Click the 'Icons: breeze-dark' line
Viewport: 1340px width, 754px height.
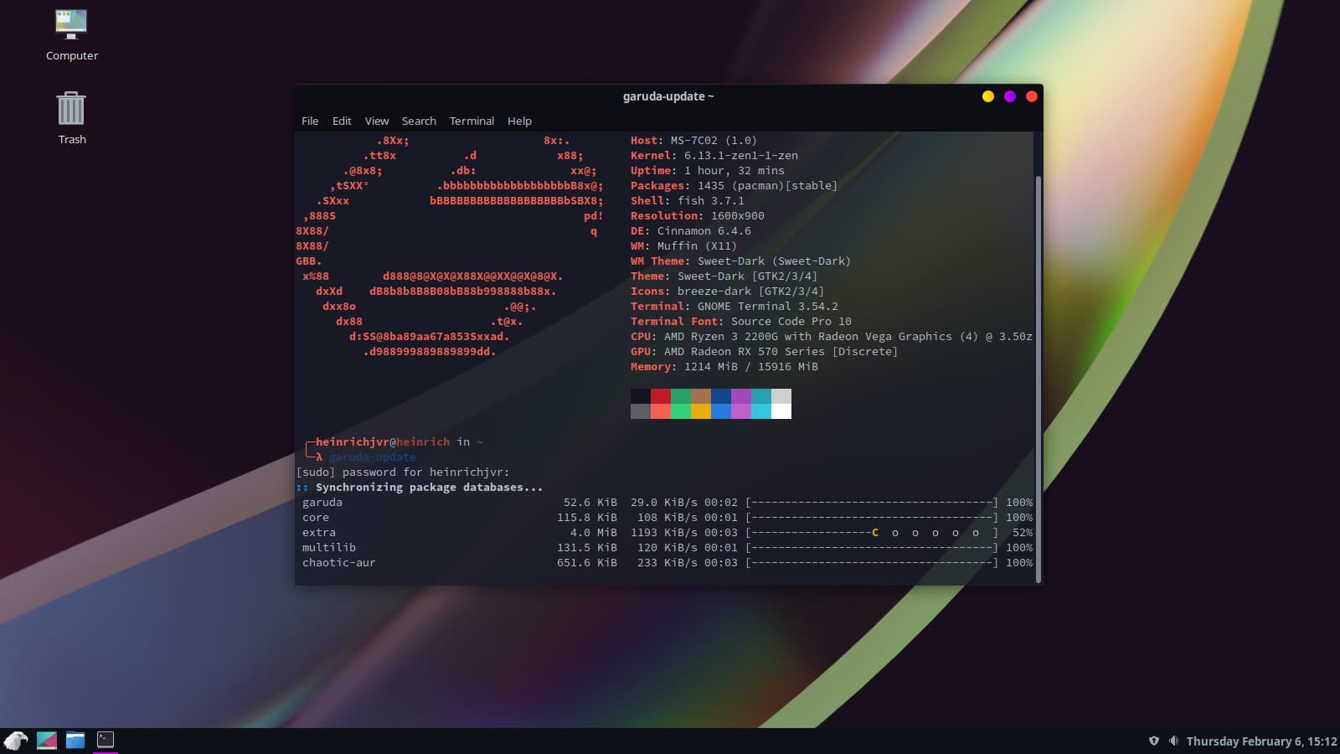point(727,292)
